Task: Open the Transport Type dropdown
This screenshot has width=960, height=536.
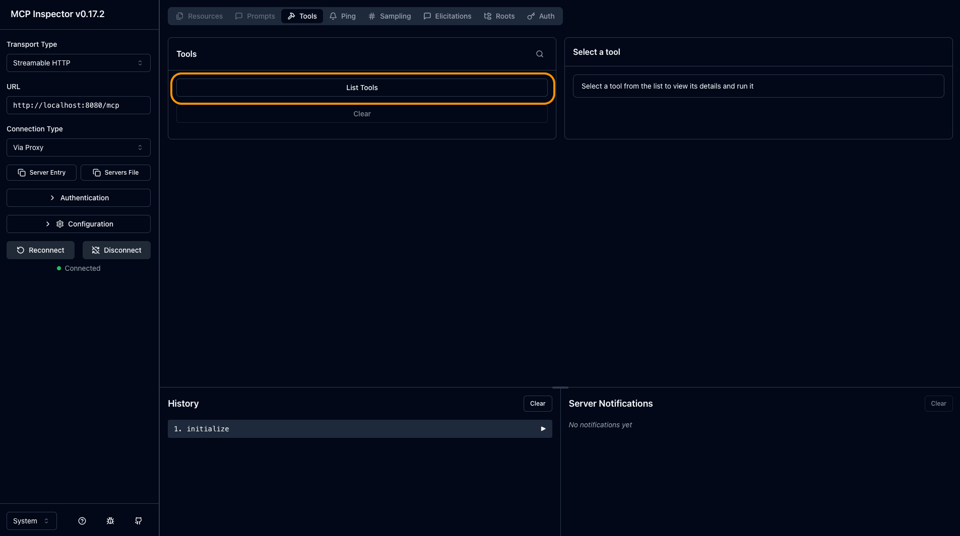Action: [x=78, y=63]
